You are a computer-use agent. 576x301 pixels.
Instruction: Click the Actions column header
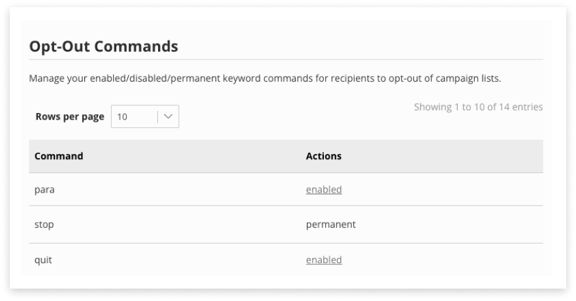[x=323, y=157]
